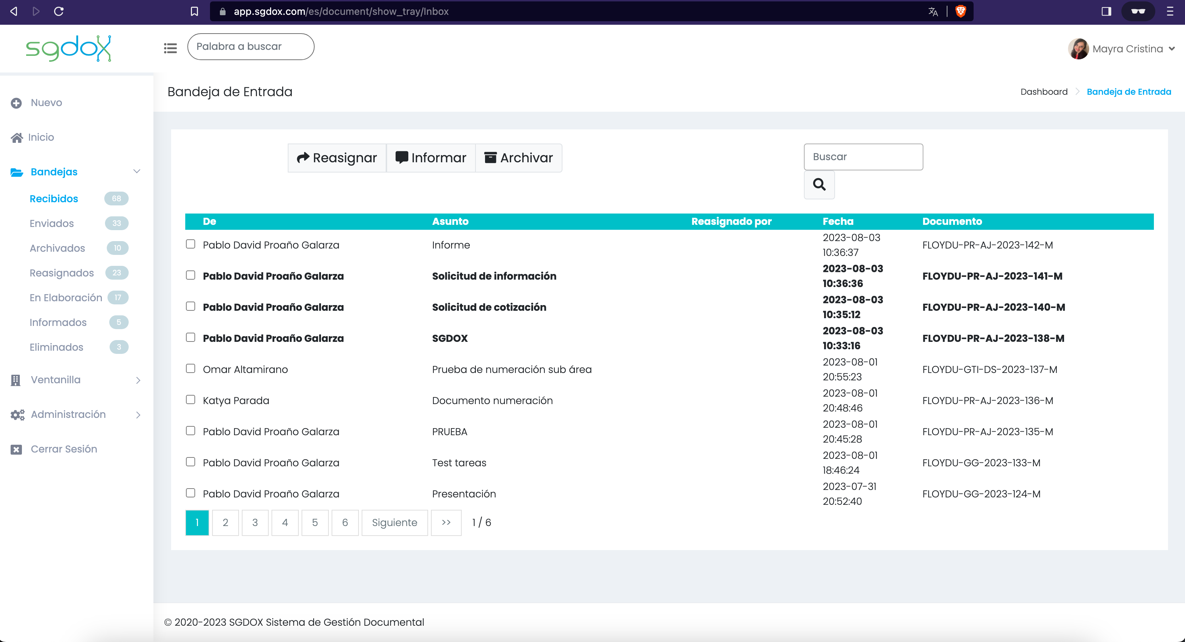
Task: Open the Enviados tray
Action: pyautogui.click(x=52, y=223)
